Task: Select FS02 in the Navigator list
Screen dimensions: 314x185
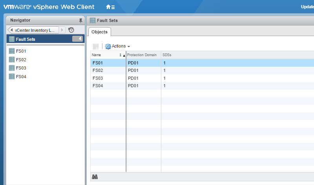Action: [x=21, y=60]
